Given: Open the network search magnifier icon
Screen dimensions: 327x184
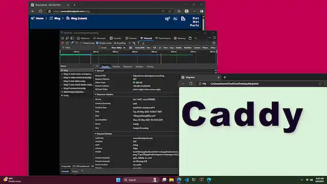Looking at the screenshot, I should 77,43.
